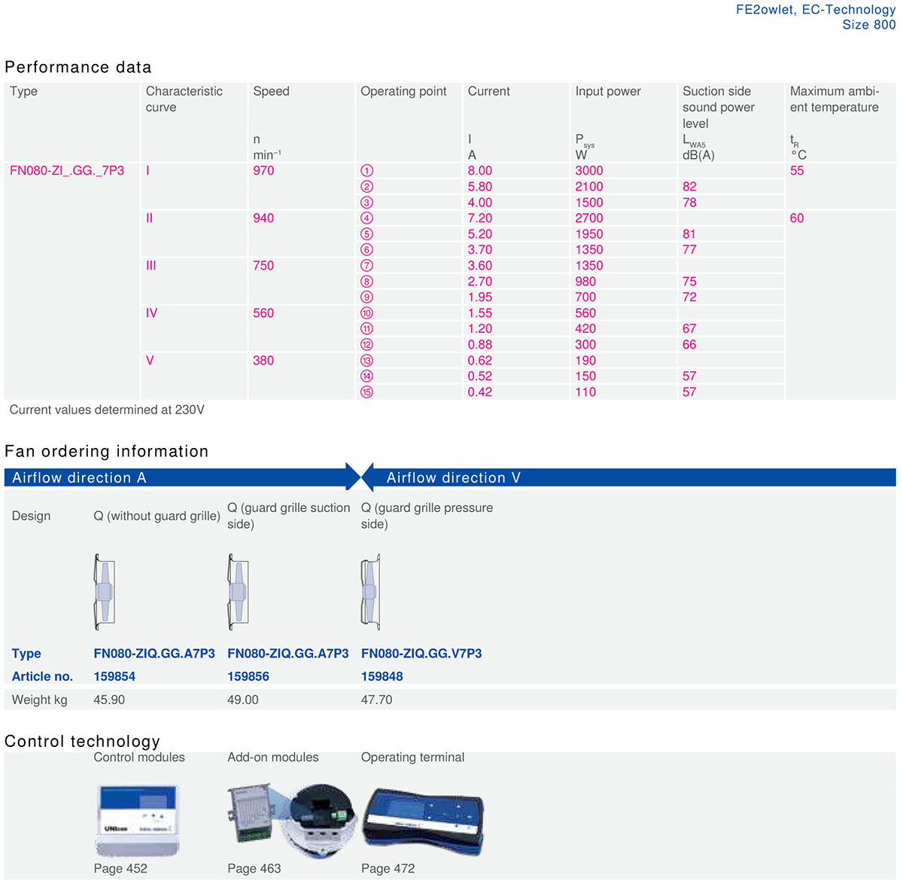903x884 pixels.
Task: Click operating point marker 4
Action: (366, 218)
